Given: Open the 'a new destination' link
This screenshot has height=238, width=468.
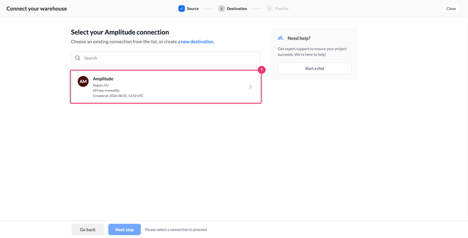Looking at the screenshot, I should coord(196,42).
